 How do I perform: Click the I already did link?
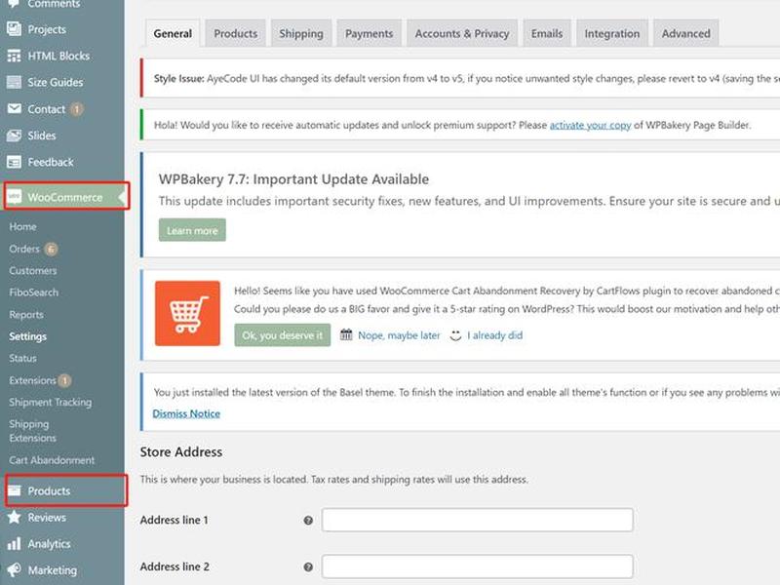click(495, 335)
